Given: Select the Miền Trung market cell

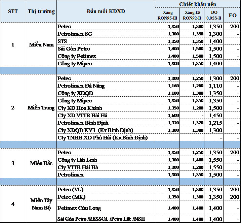Looking at the screenshot, I should (41, 108).
